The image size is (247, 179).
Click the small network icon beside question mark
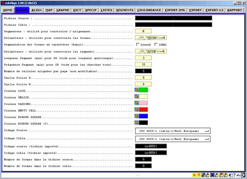(x=238, y=175)
